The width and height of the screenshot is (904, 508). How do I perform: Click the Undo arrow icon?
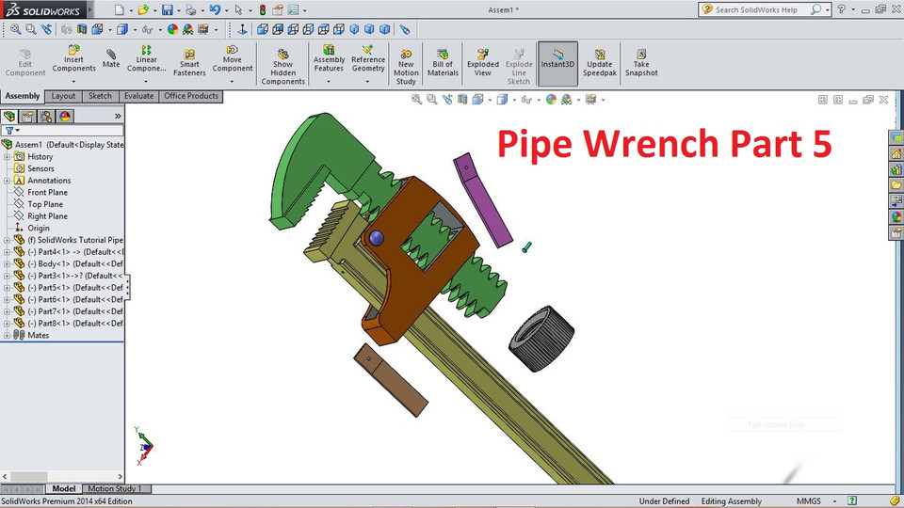tap(215, 9)
